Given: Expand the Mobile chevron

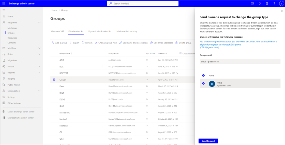Looking at the screenshot, I should (x=40, y=67).
